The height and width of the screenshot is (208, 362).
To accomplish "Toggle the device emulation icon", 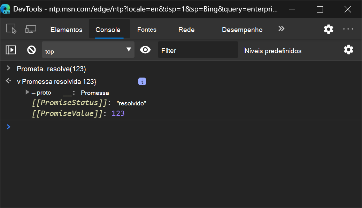I will coord(31,29).
